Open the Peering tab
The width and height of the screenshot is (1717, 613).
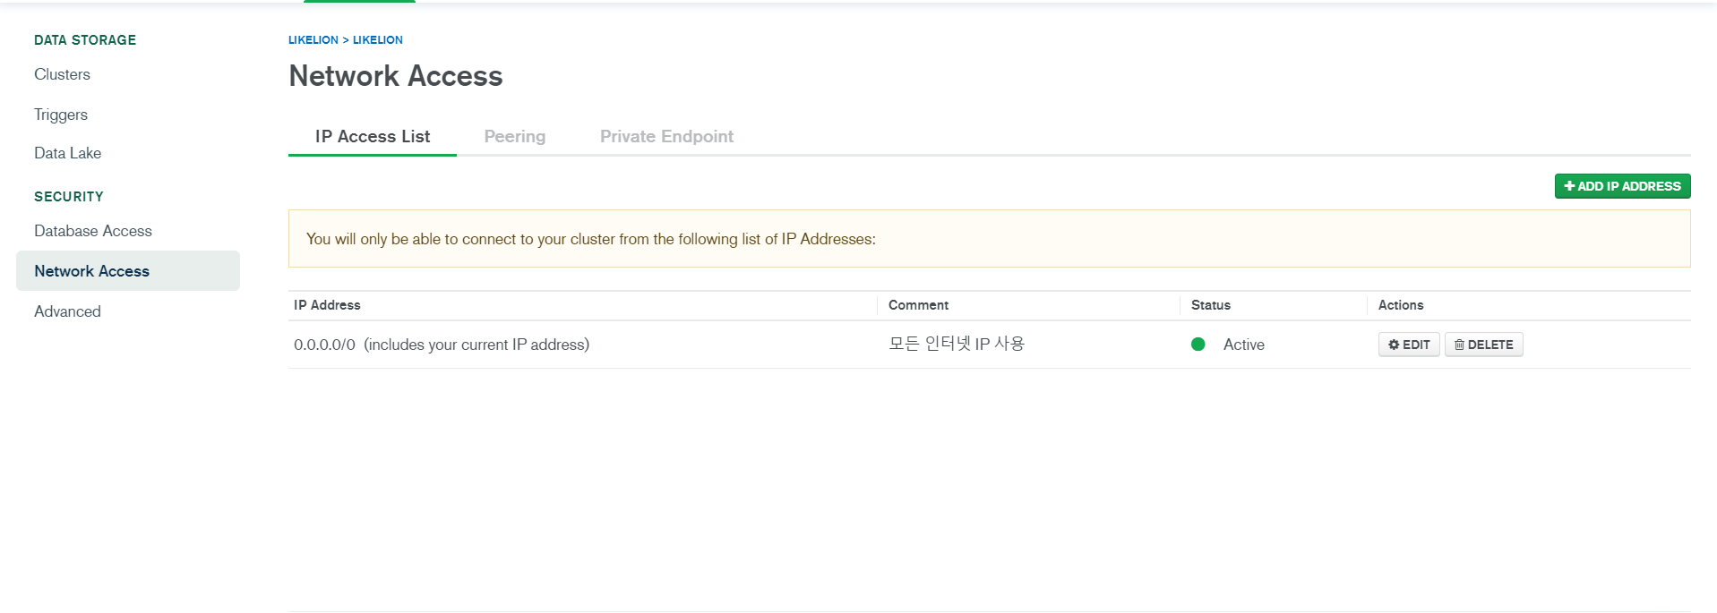point(514,137)
